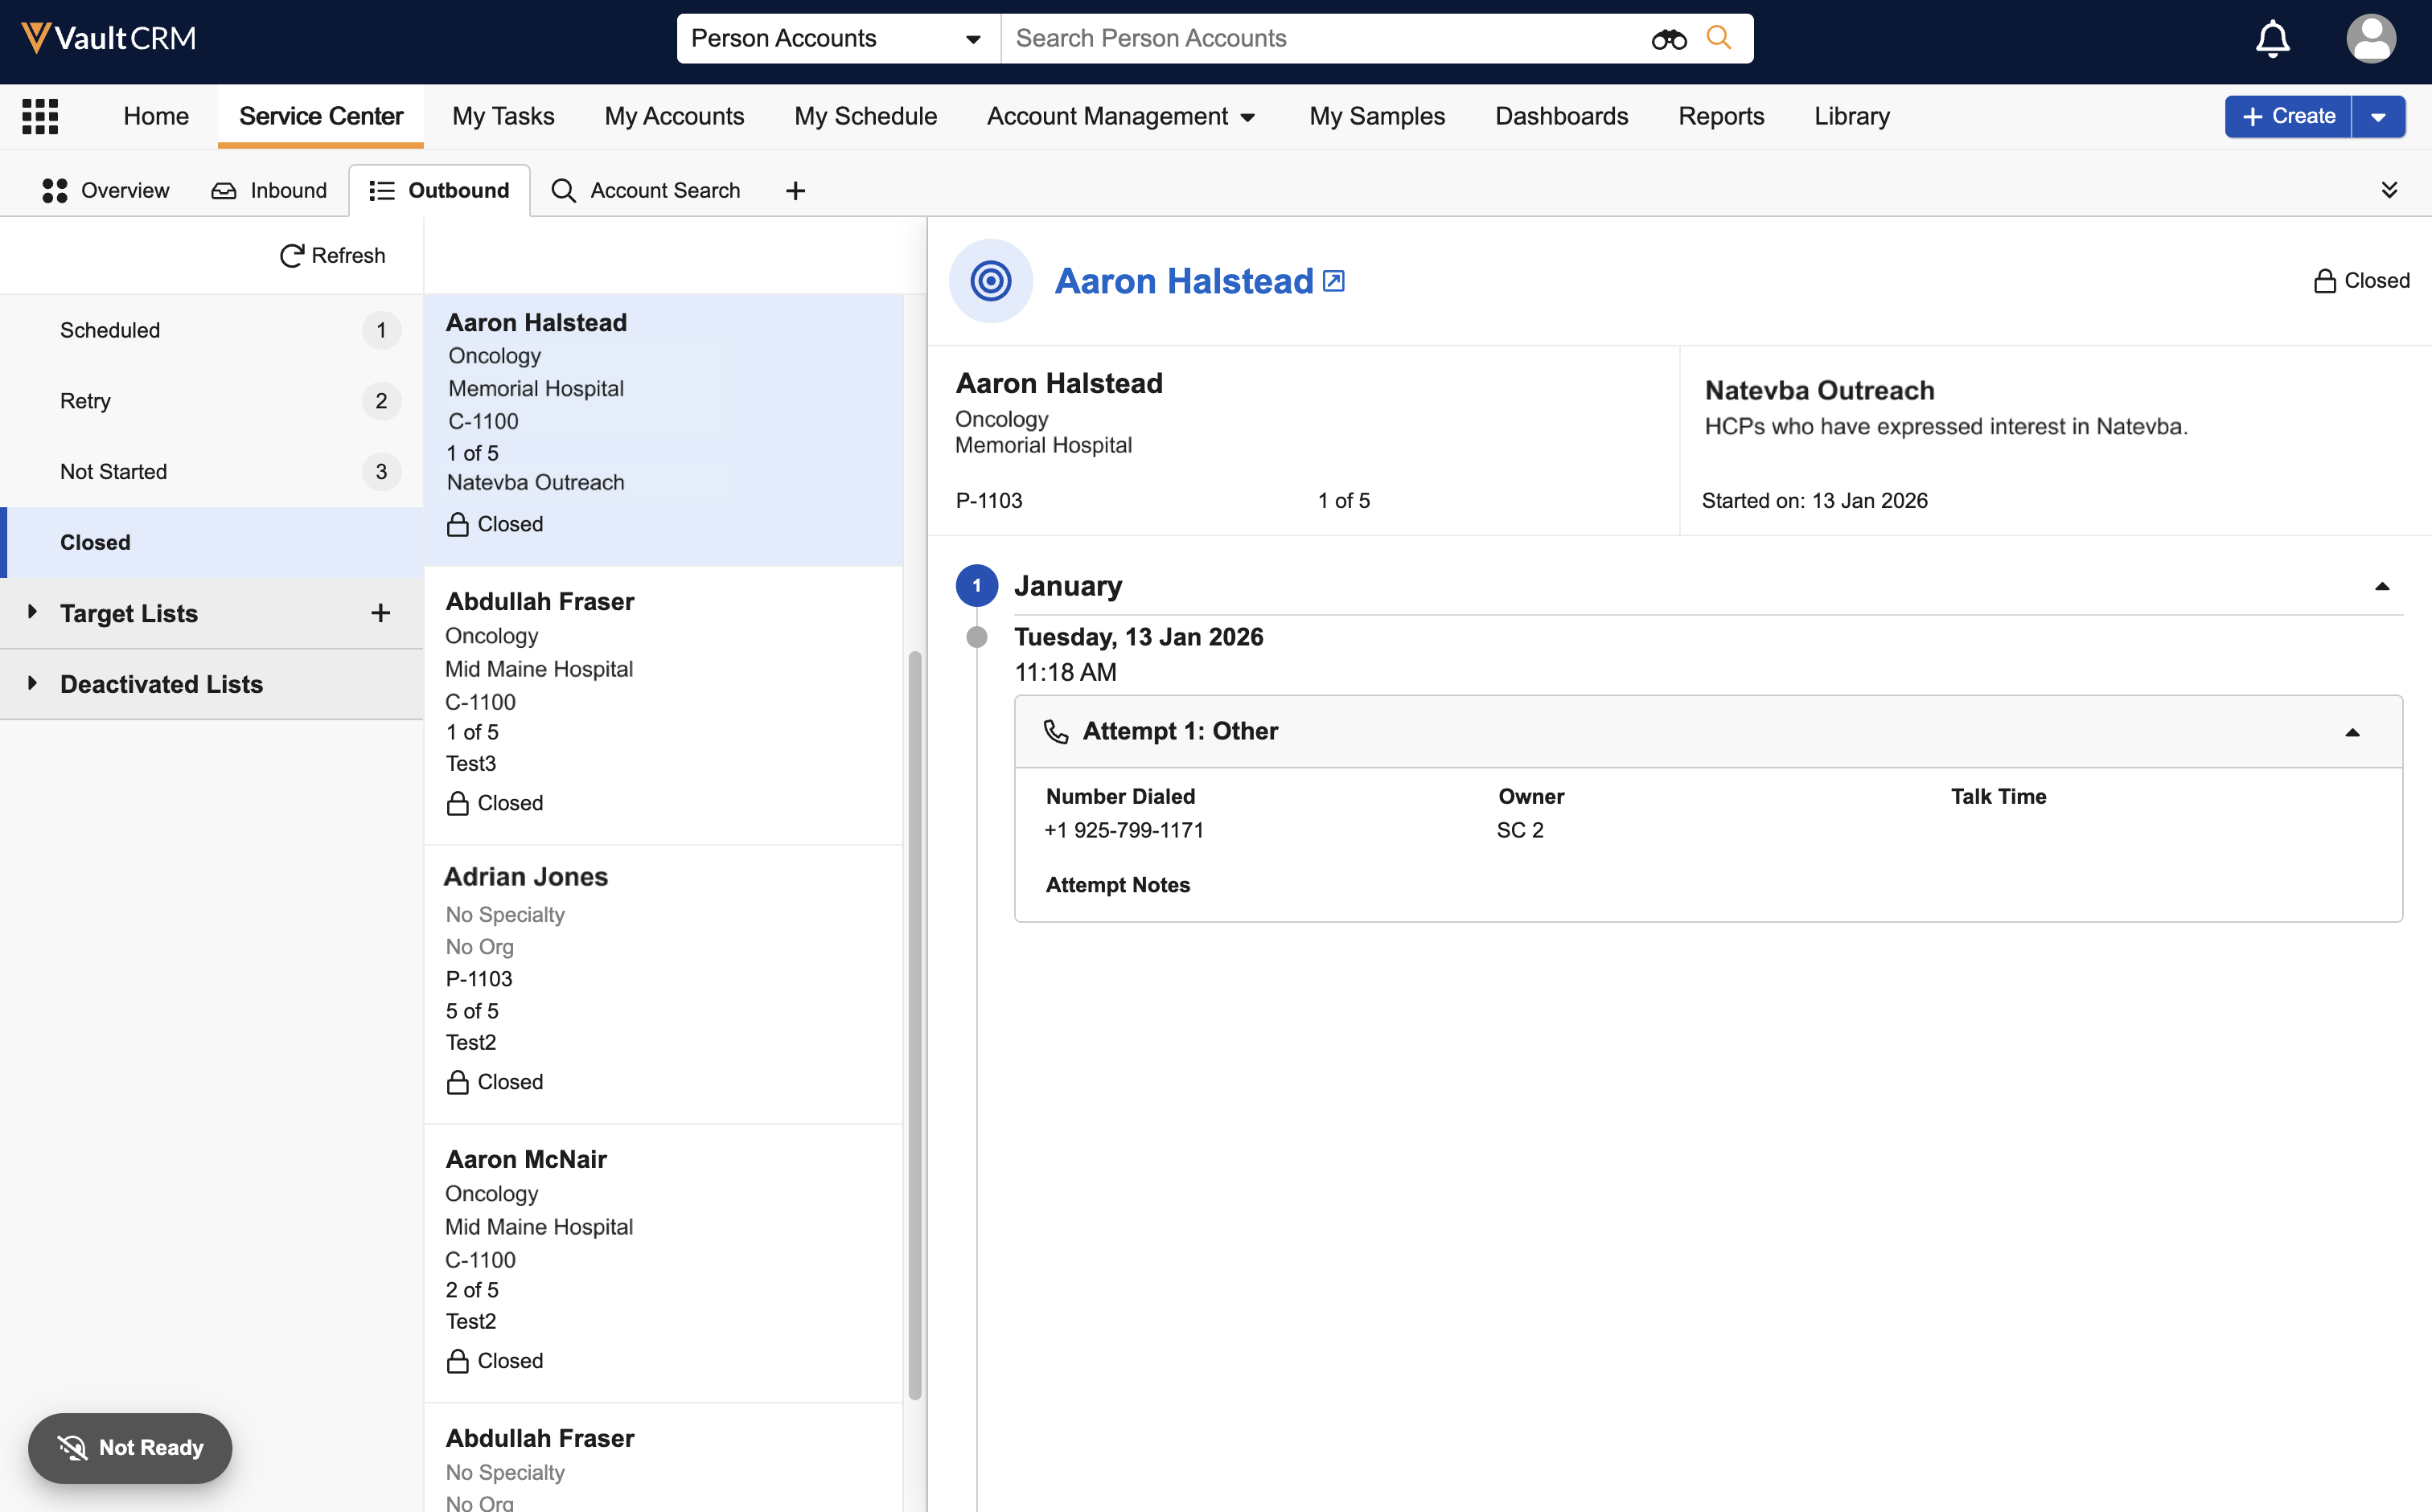Switch to the Inbound tab
The image size is (2432, 1512).
(x=270, y=190)
